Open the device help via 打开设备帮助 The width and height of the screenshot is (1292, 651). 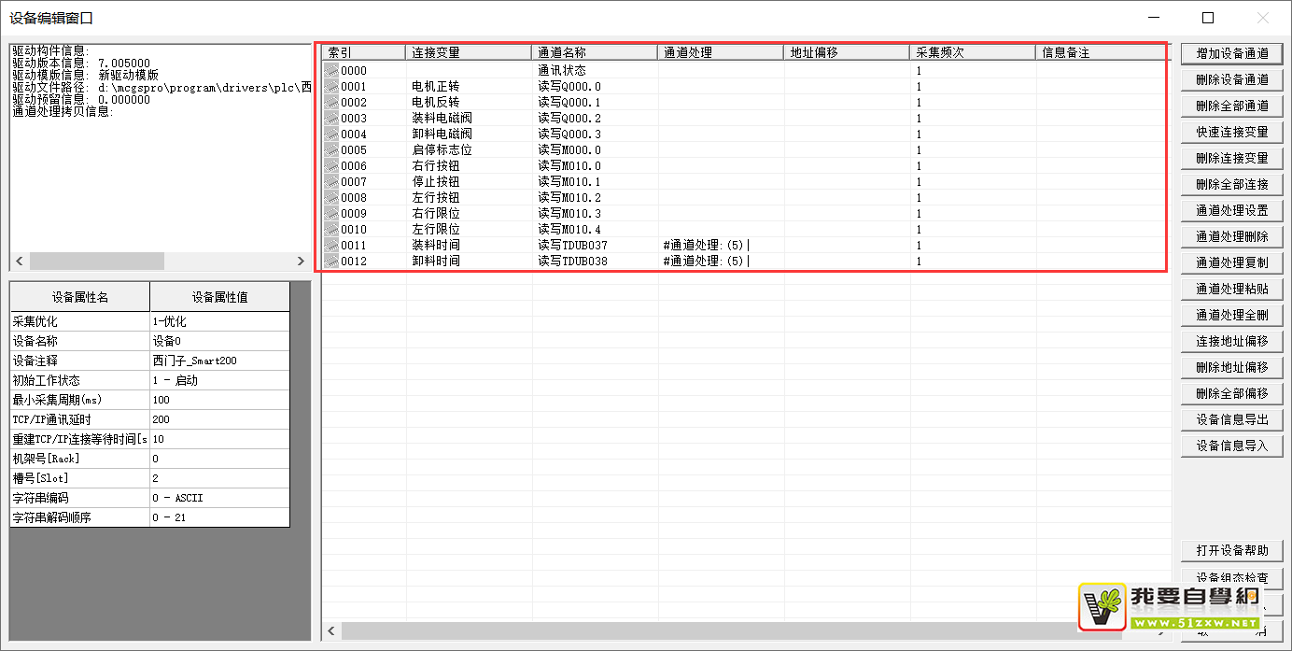point(1231,550)
